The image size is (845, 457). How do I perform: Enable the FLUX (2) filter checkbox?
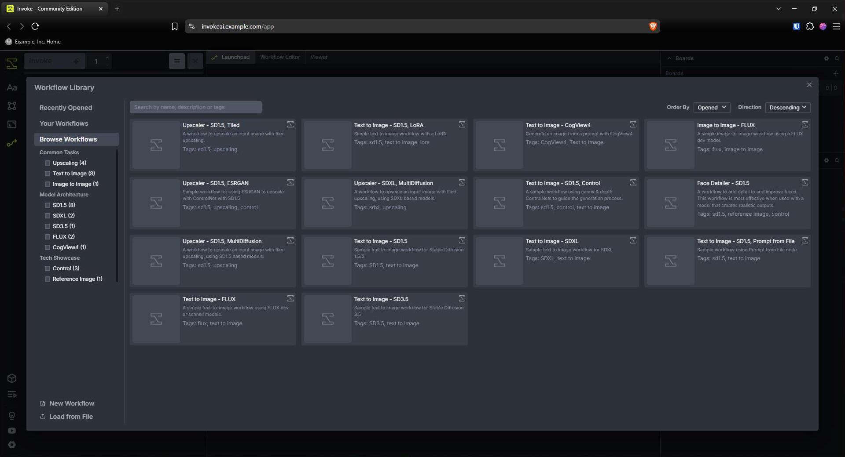[48, 237]
